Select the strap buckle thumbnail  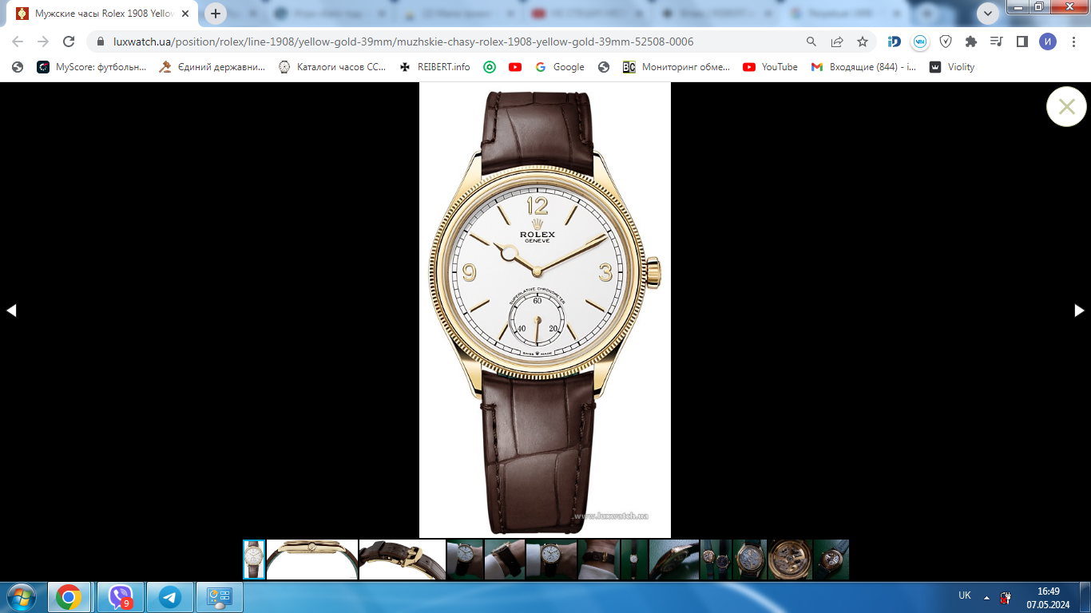pos(403,560)
